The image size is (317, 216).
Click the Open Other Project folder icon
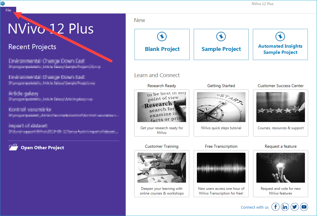[x=14, y=147]
